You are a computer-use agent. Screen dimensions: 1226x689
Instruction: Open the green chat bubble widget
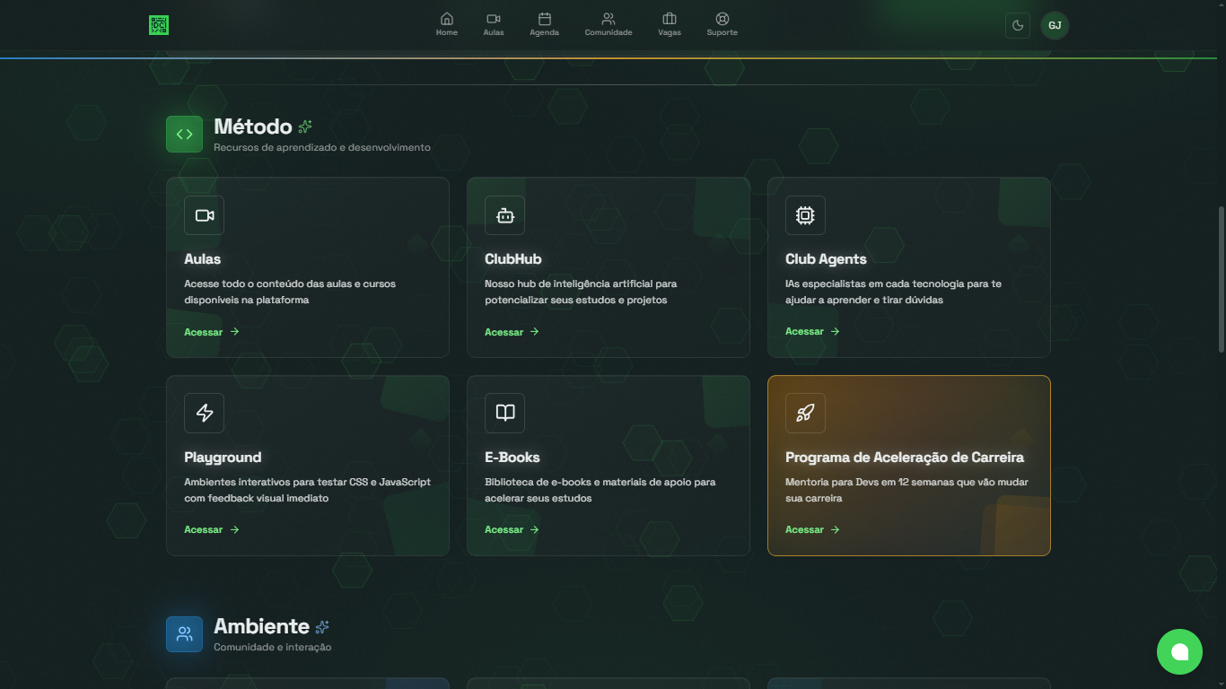(1179, 651)
